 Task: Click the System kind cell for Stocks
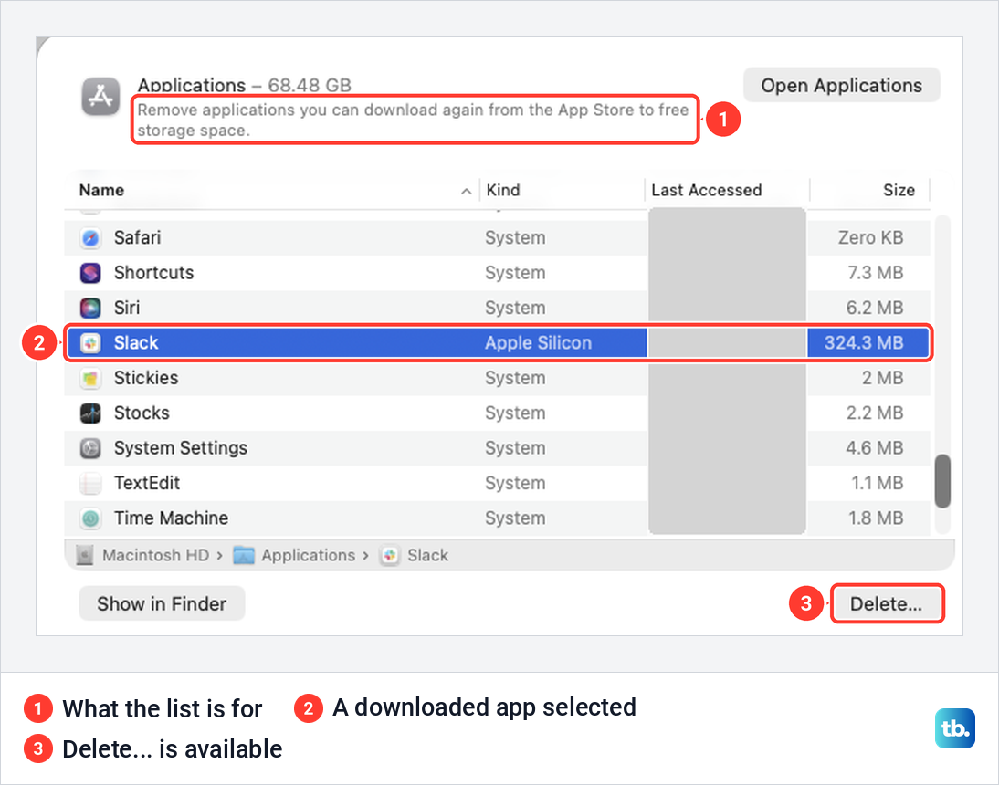point(515,413)
